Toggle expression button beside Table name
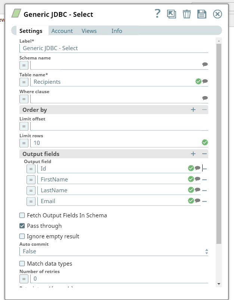The image size is (234, 300). [24, 82]
